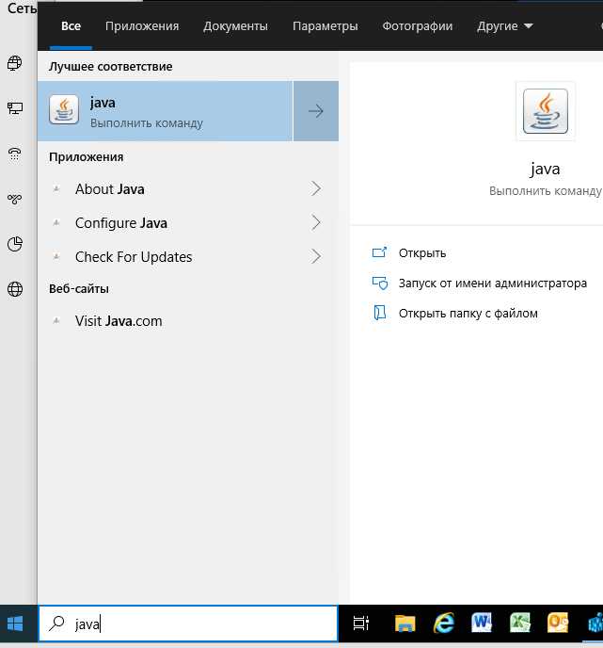Screen dimensions: 603x648
Task: Launch Microsoft Word from the taskbar
Action: click(x=482, y=624)
